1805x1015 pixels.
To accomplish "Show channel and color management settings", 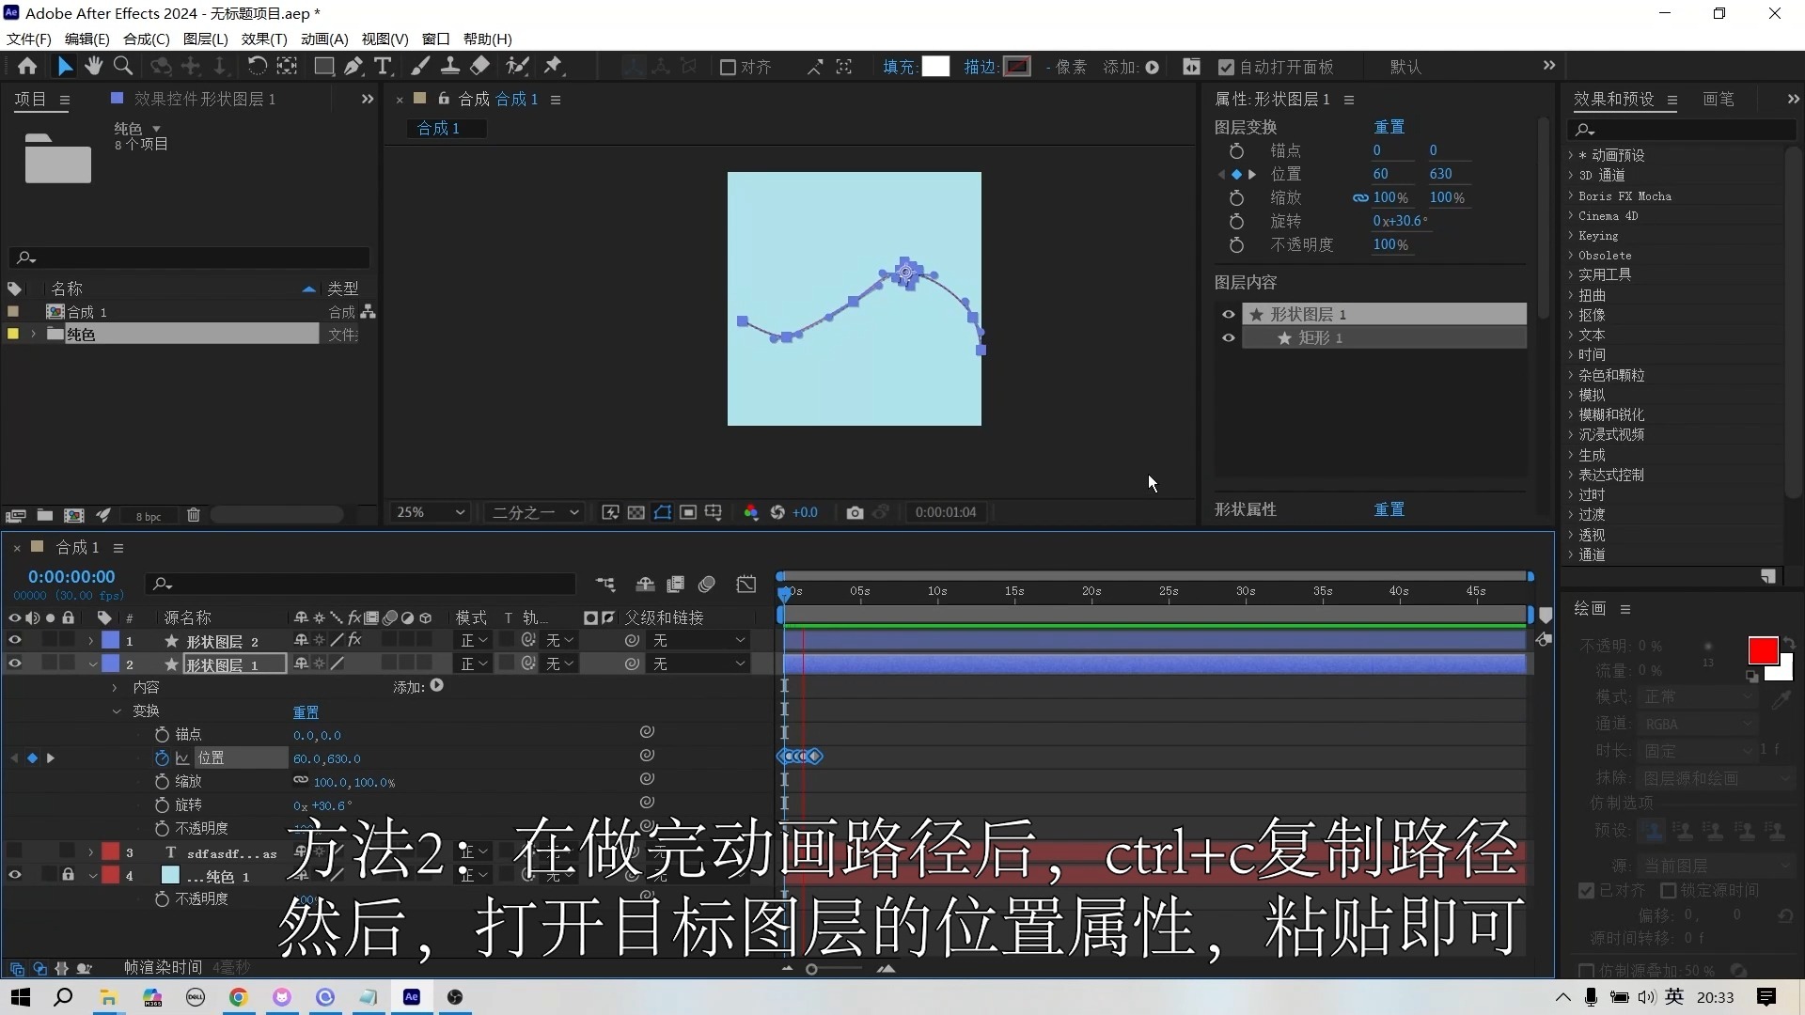I will point(751,512).
